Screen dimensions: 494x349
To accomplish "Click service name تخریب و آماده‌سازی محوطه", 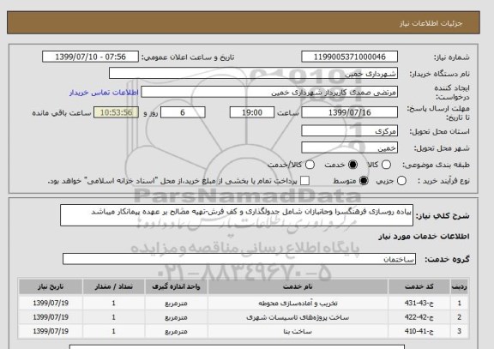I will coord(298,303).
